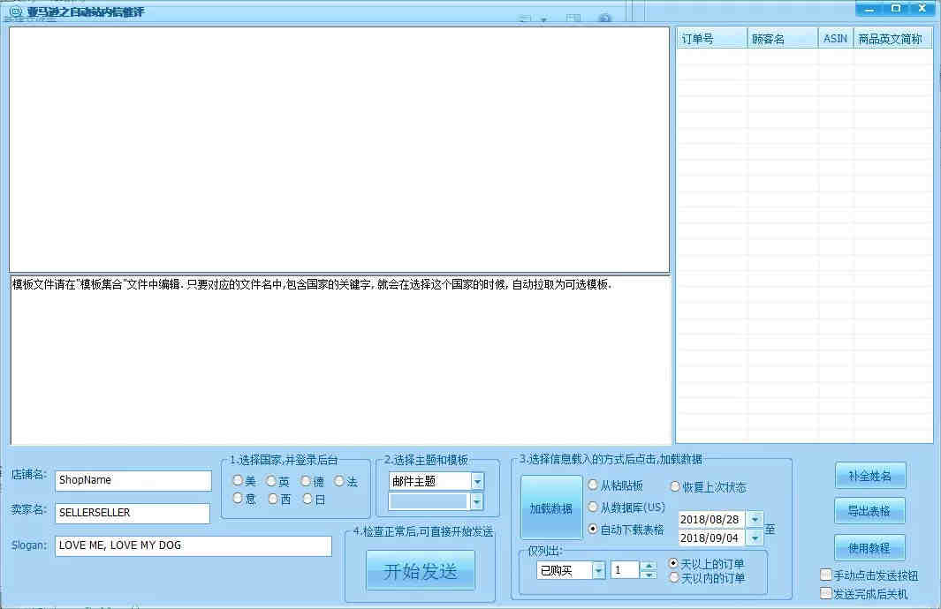Open the 已购买 status dropdown

[x=598, y=570]
